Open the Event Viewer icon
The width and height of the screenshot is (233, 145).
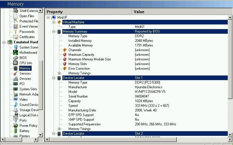15,26
